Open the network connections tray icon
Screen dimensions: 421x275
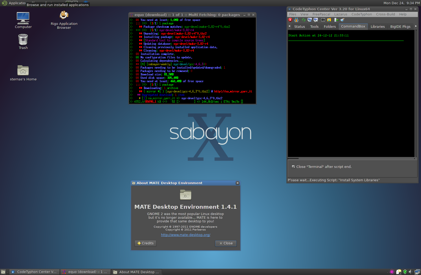click(417, 272)
